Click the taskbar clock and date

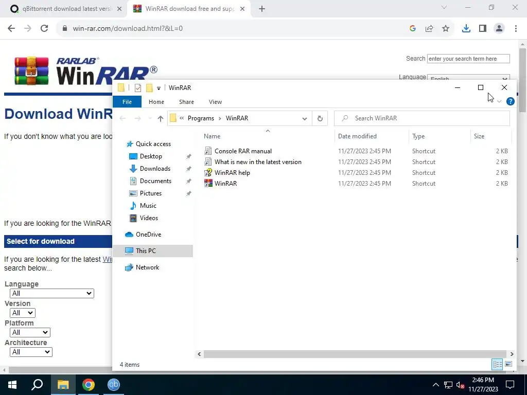coord(483,385)
